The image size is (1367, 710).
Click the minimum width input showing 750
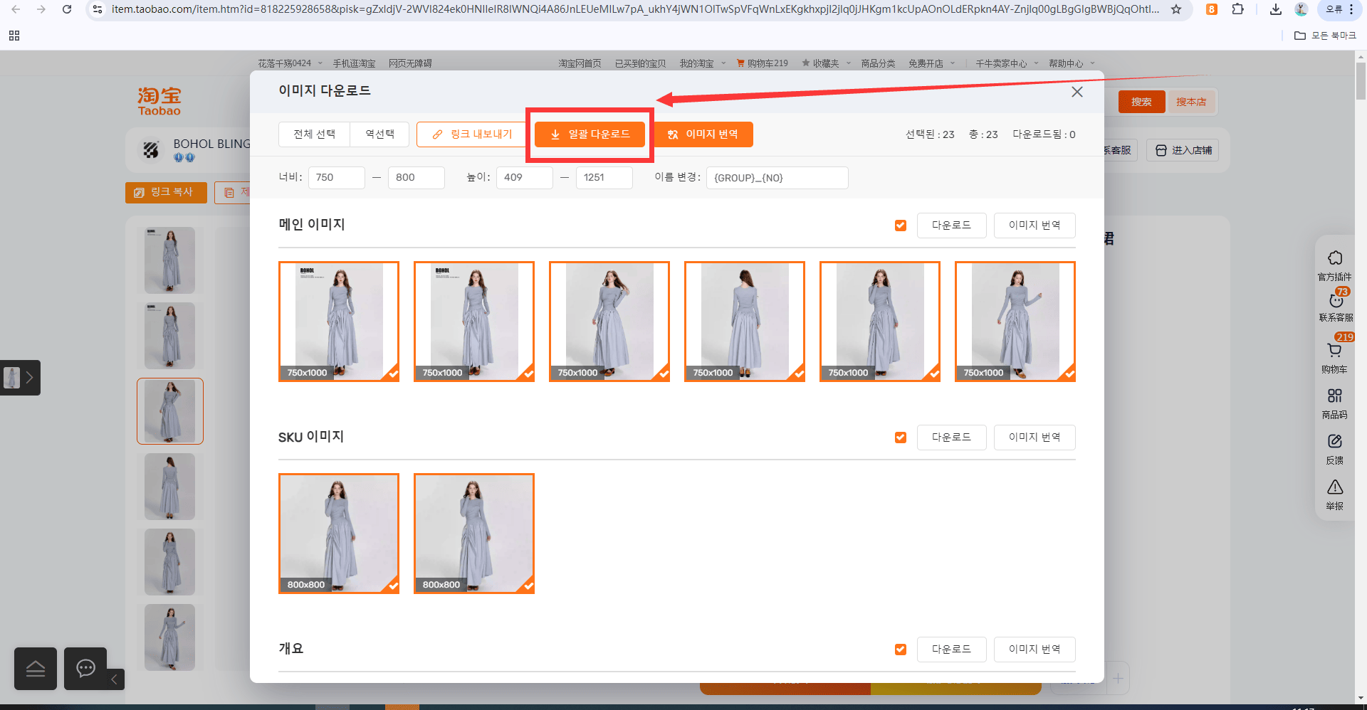[x=336, y=178]
